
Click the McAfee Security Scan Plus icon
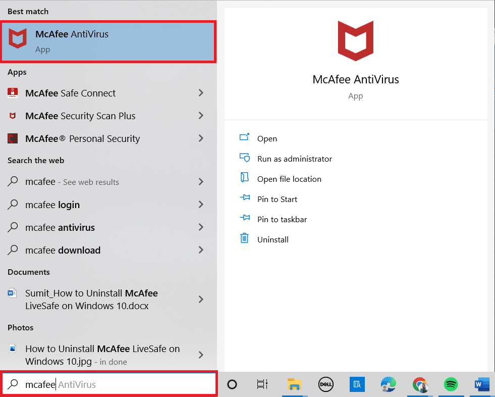point(13,116)
